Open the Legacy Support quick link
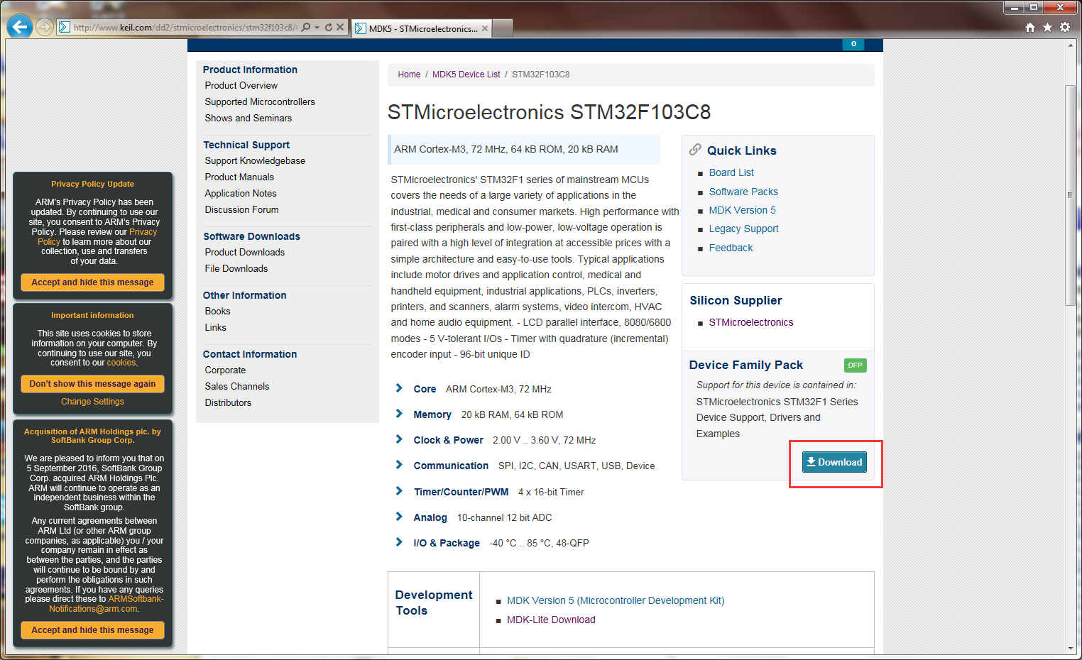This screenshot has width=1082, height=660. (743, 229)
